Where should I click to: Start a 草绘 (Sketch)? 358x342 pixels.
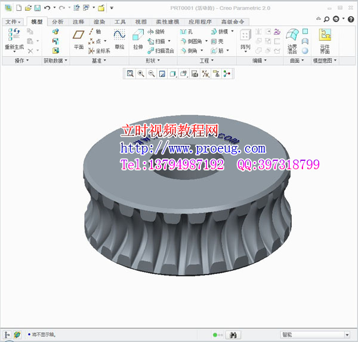coord(119,39)
